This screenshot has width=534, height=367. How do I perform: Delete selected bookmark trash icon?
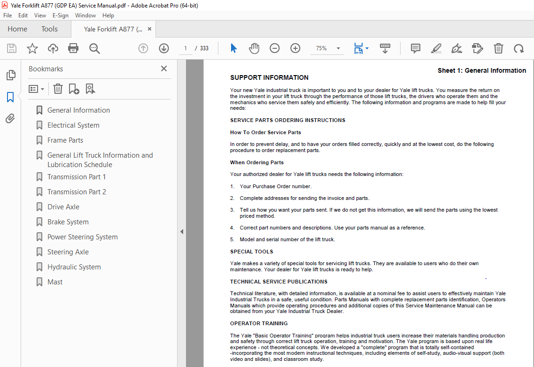[58, 89]
